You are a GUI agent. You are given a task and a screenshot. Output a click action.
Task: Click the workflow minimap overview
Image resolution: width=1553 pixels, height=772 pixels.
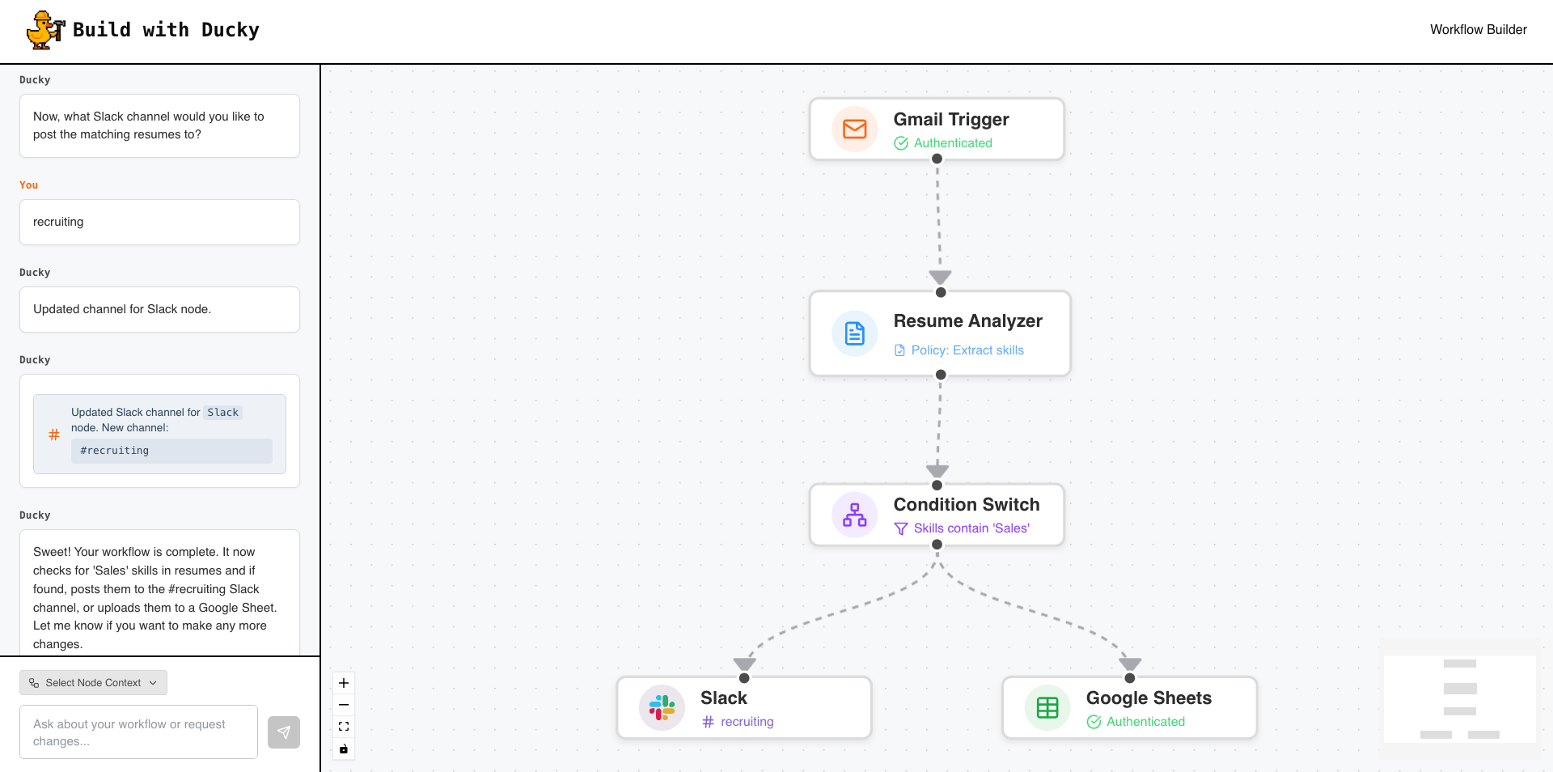1459,698
